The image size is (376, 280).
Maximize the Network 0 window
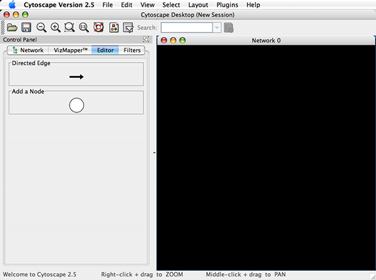[182, 40]
